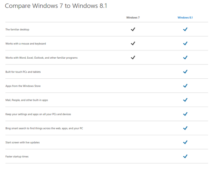
Task: Select 'Keep your settings and apps' row text
Action: click(x=38, y=114)
